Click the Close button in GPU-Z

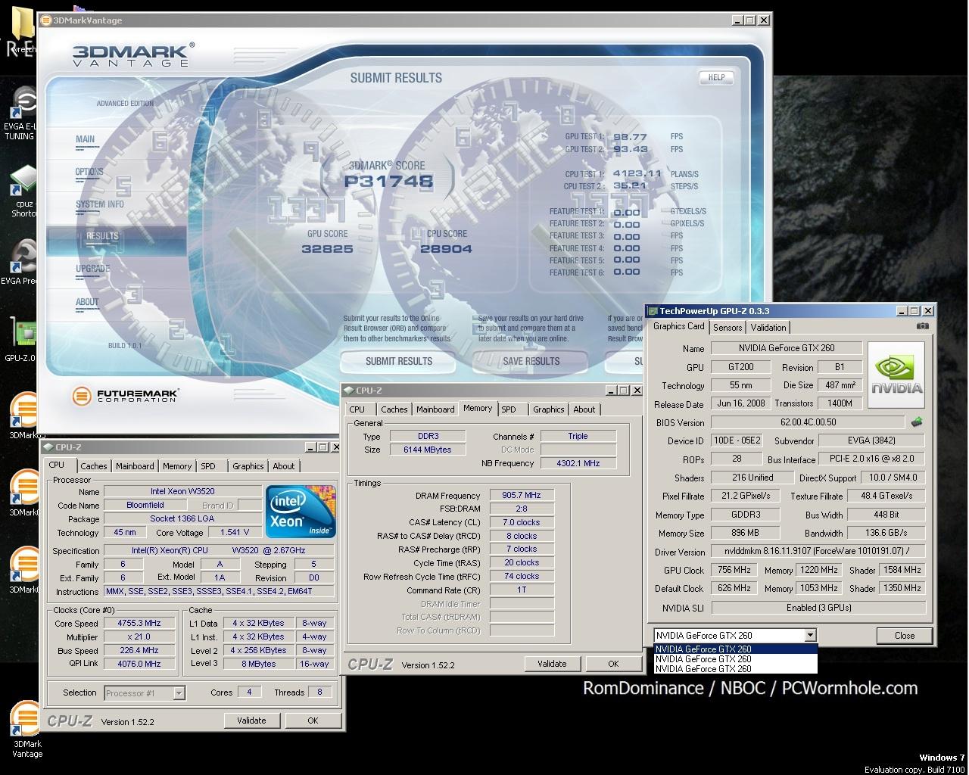pos(905,636)
